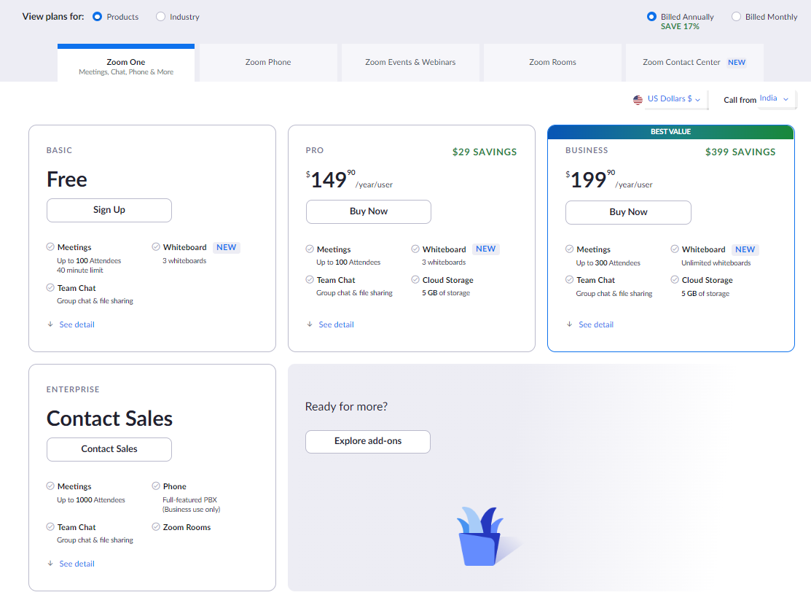Click the checkmark icon beside Pro Team Chat

[310, 280]
